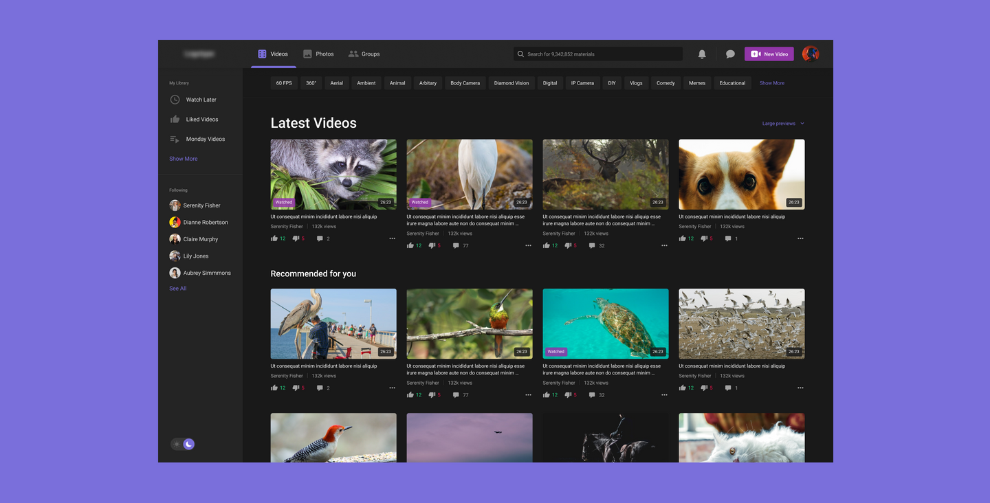
Task: Open comments on the hummingbird video
Action: pyautogui.click(x=456, y=395)
